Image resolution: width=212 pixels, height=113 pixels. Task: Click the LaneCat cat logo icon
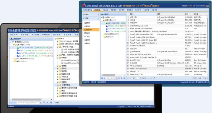[84, 6]
